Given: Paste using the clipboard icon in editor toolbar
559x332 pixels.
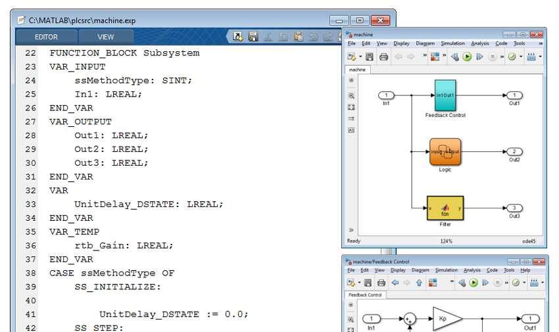Looking at the screenshot, I should pos(299,36).
